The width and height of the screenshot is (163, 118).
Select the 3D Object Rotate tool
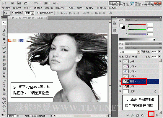pyautogui.click(x=4, y=98)
